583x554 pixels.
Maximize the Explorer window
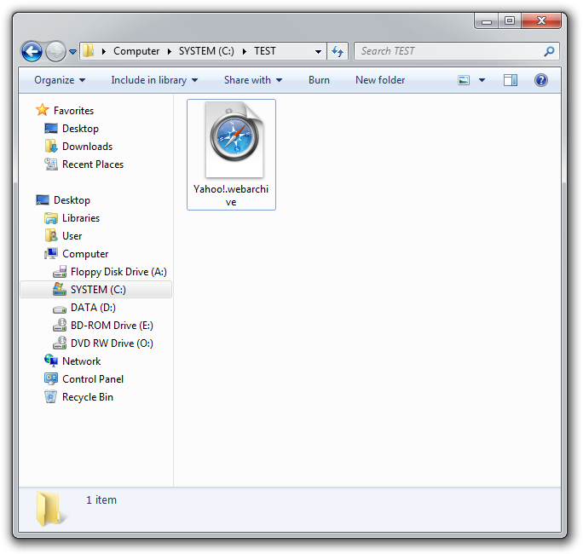(509, 20)
